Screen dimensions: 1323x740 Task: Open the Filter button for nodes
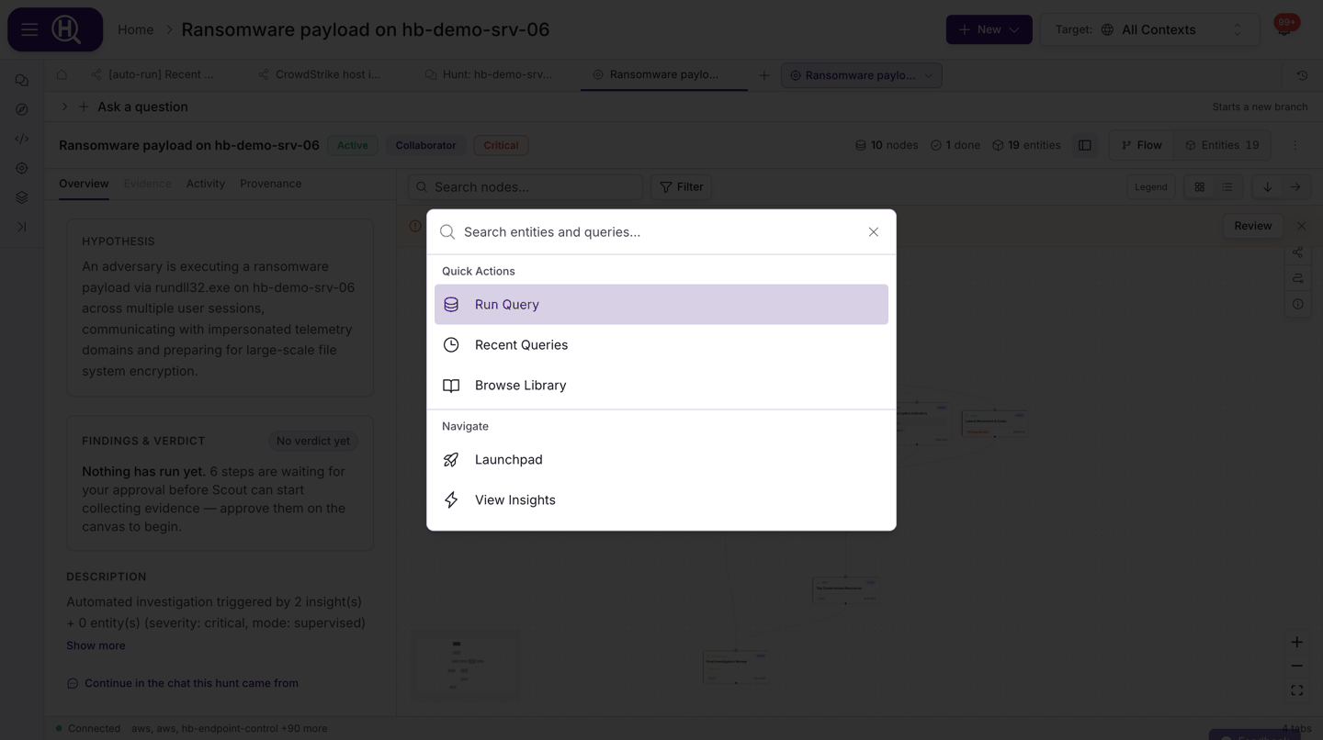tap(682, 187)
